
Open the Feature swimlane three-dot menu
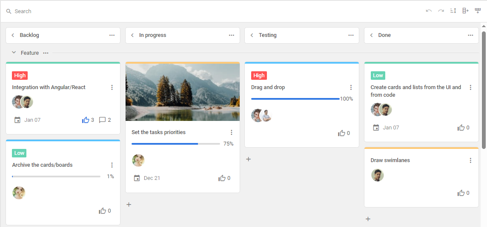point(46,53)
